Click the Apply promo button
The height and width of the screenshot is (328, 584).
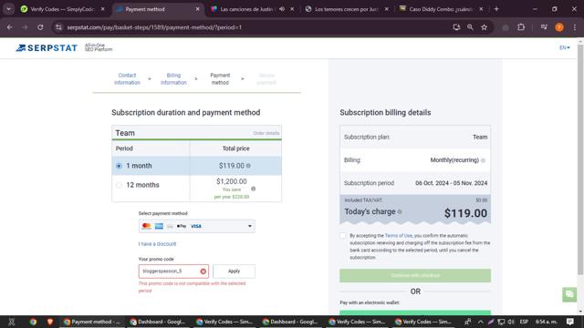click(234, 272)
